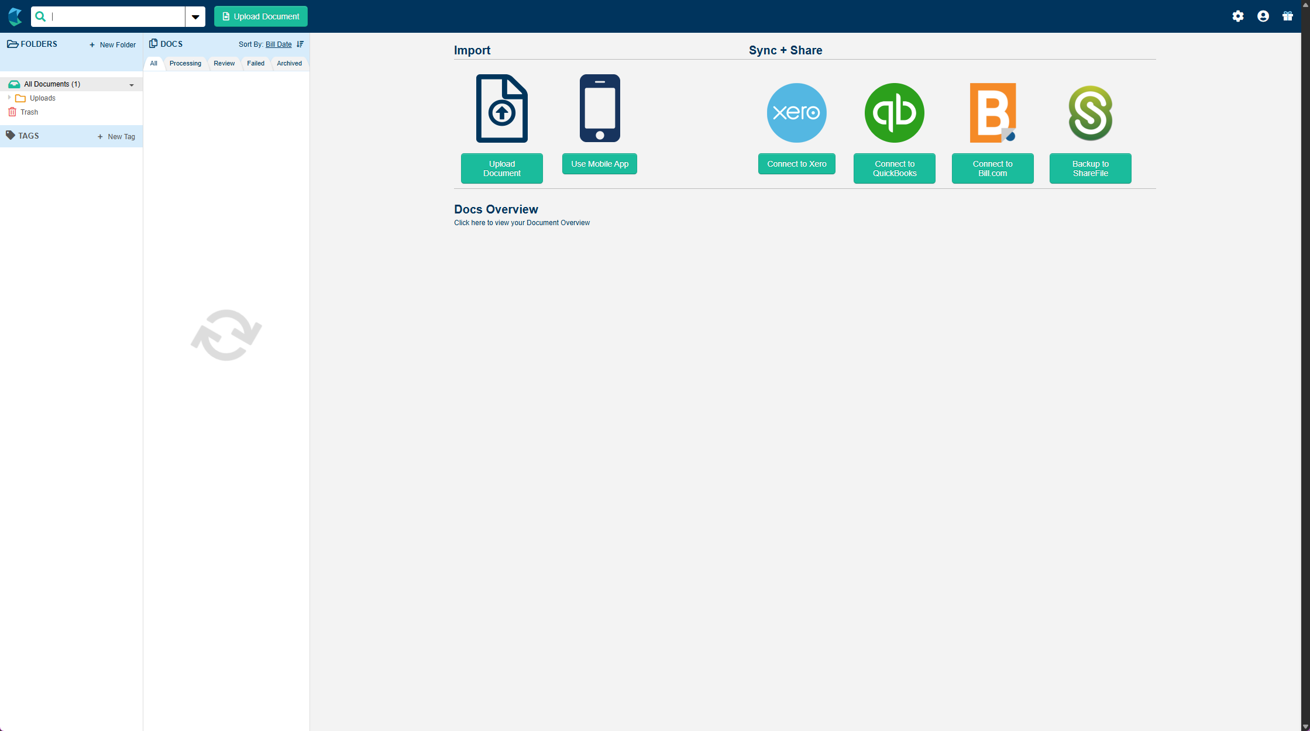Select All Documents (1) folder
This screenshot has width=1310, height=731.
tap(71, 84)
